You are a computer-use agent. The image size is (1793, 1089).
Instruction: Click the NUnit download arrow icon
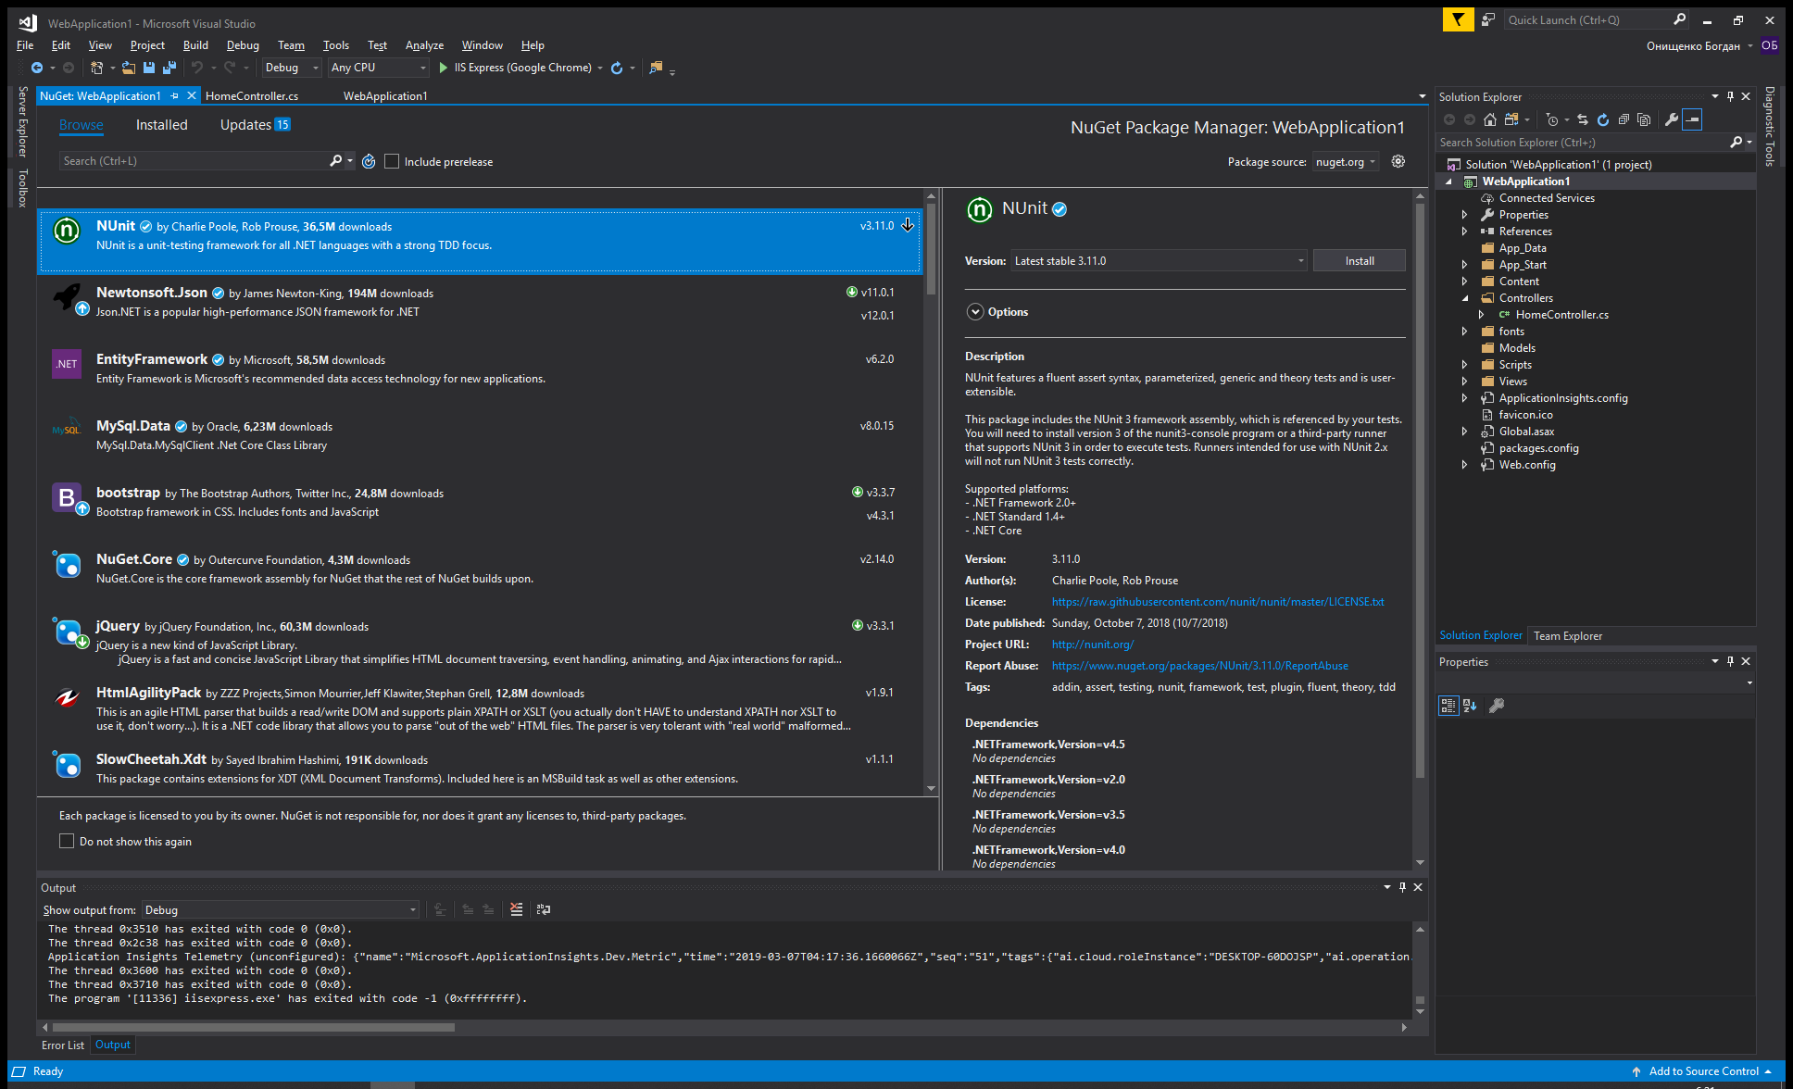tap(908, 225)
